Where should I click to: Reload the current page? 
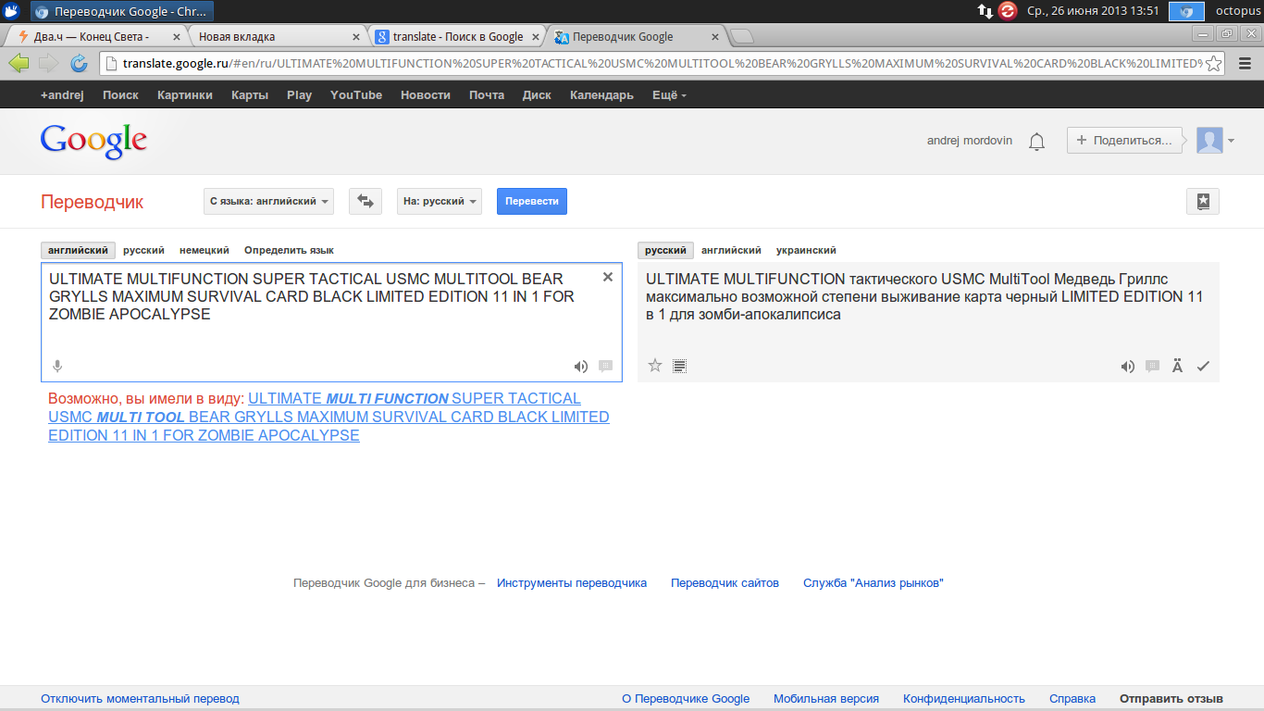point(79,63)
